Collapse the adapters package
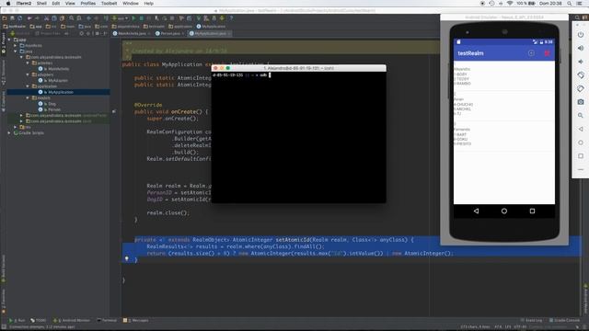Viewport: 589px width, 331px height. tap(28, 74)
